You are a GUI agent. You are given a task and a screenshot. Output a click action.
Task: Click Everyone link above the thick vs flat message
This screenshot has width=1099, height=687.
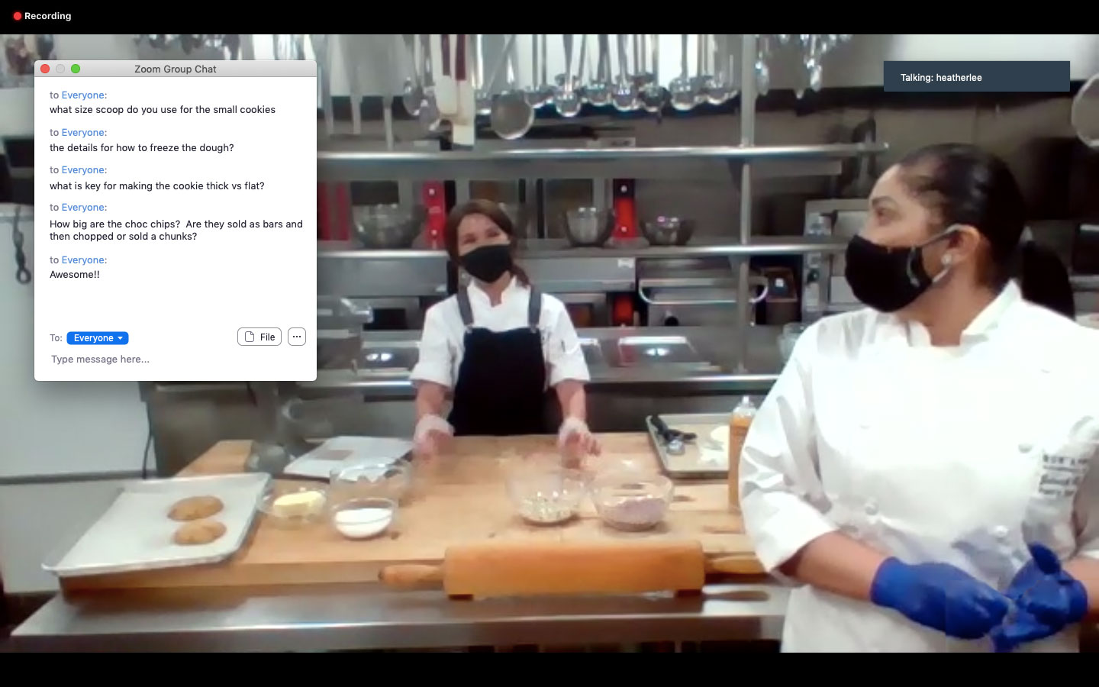84,170
